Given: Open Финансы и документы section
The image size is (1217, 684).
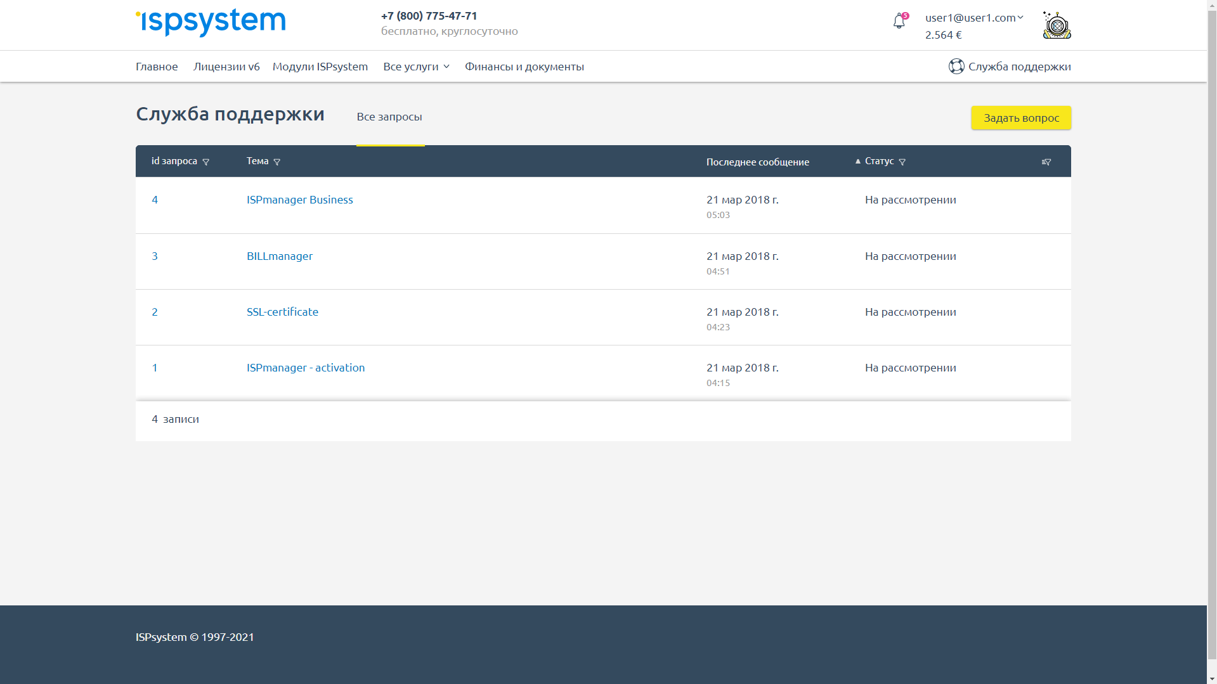Looking at the screenshot, I should 524,67.
